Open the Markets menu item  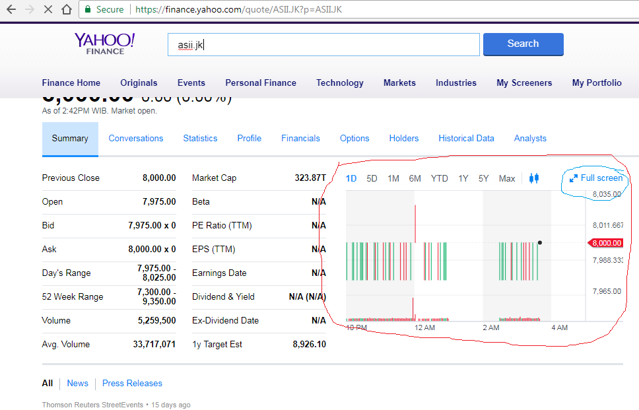[399, 83]
